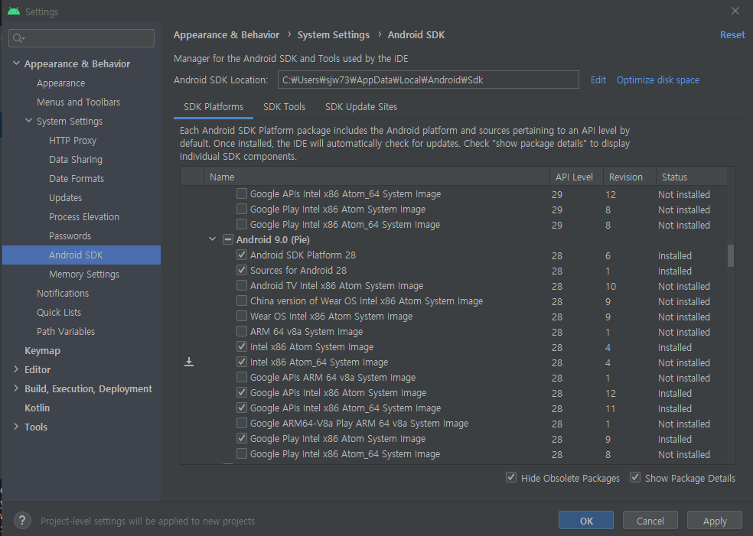Uncheck Intel x86 Atom System Image API 28

click(x=242, y=346)
